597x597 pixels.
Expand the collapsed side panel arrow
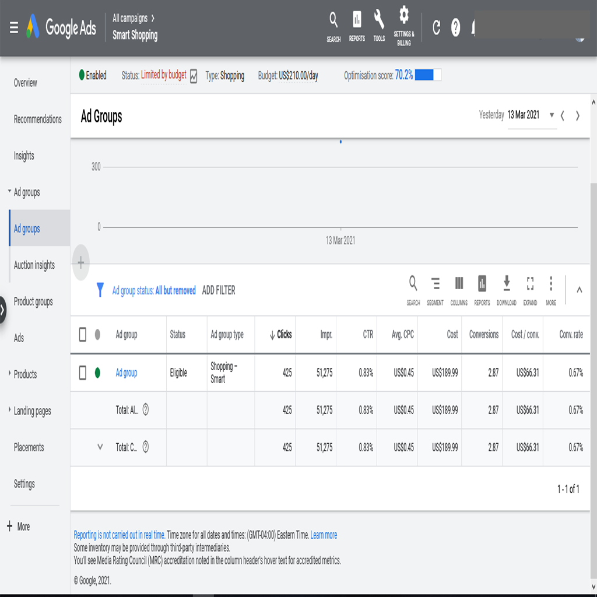pyautogui.click(x=3, y=310)
